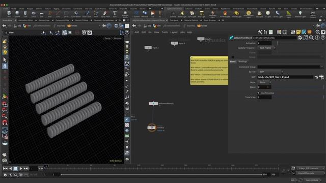Open parameter pane help icon
Viewport: 326px width, 183px height.
[x=322, y=38]
